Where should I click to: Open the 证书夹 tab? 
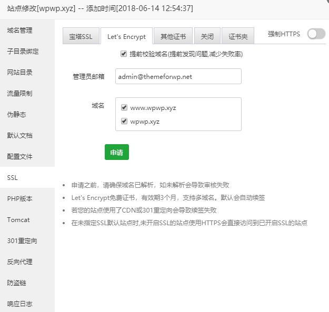click(x=238, y=36)
